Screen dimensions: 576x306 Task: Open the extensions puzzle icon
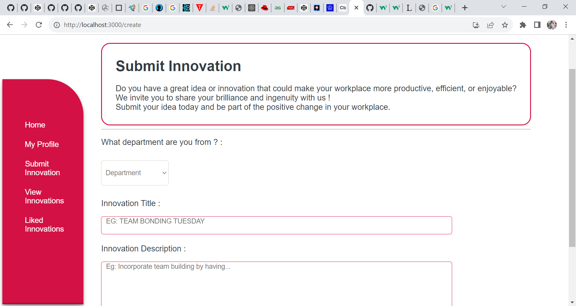523,25
